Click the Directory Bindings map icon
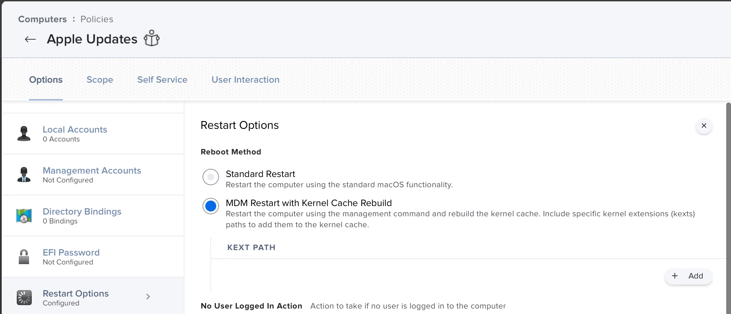Screen dimensions: 731x314 [x=24, y=216]
